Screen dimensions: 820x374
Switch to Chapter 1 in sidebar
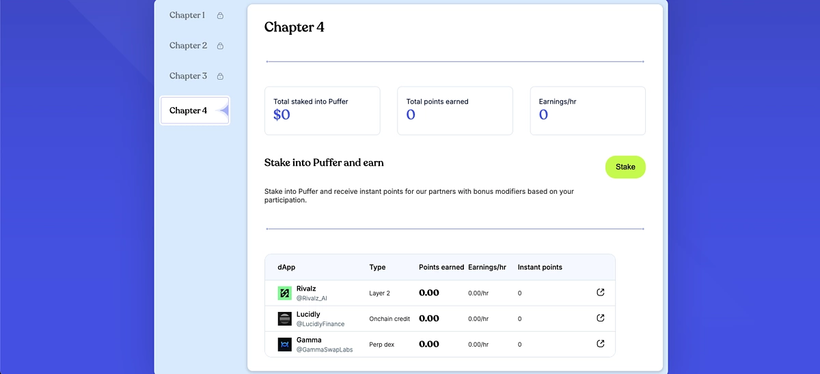click(x=187, y=15)
